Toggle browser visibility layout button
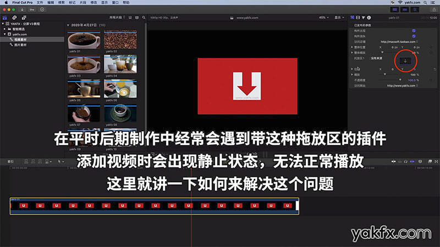The height and width of the screenshot is (247, 440). pyautogui.click(x=394, y=9)
